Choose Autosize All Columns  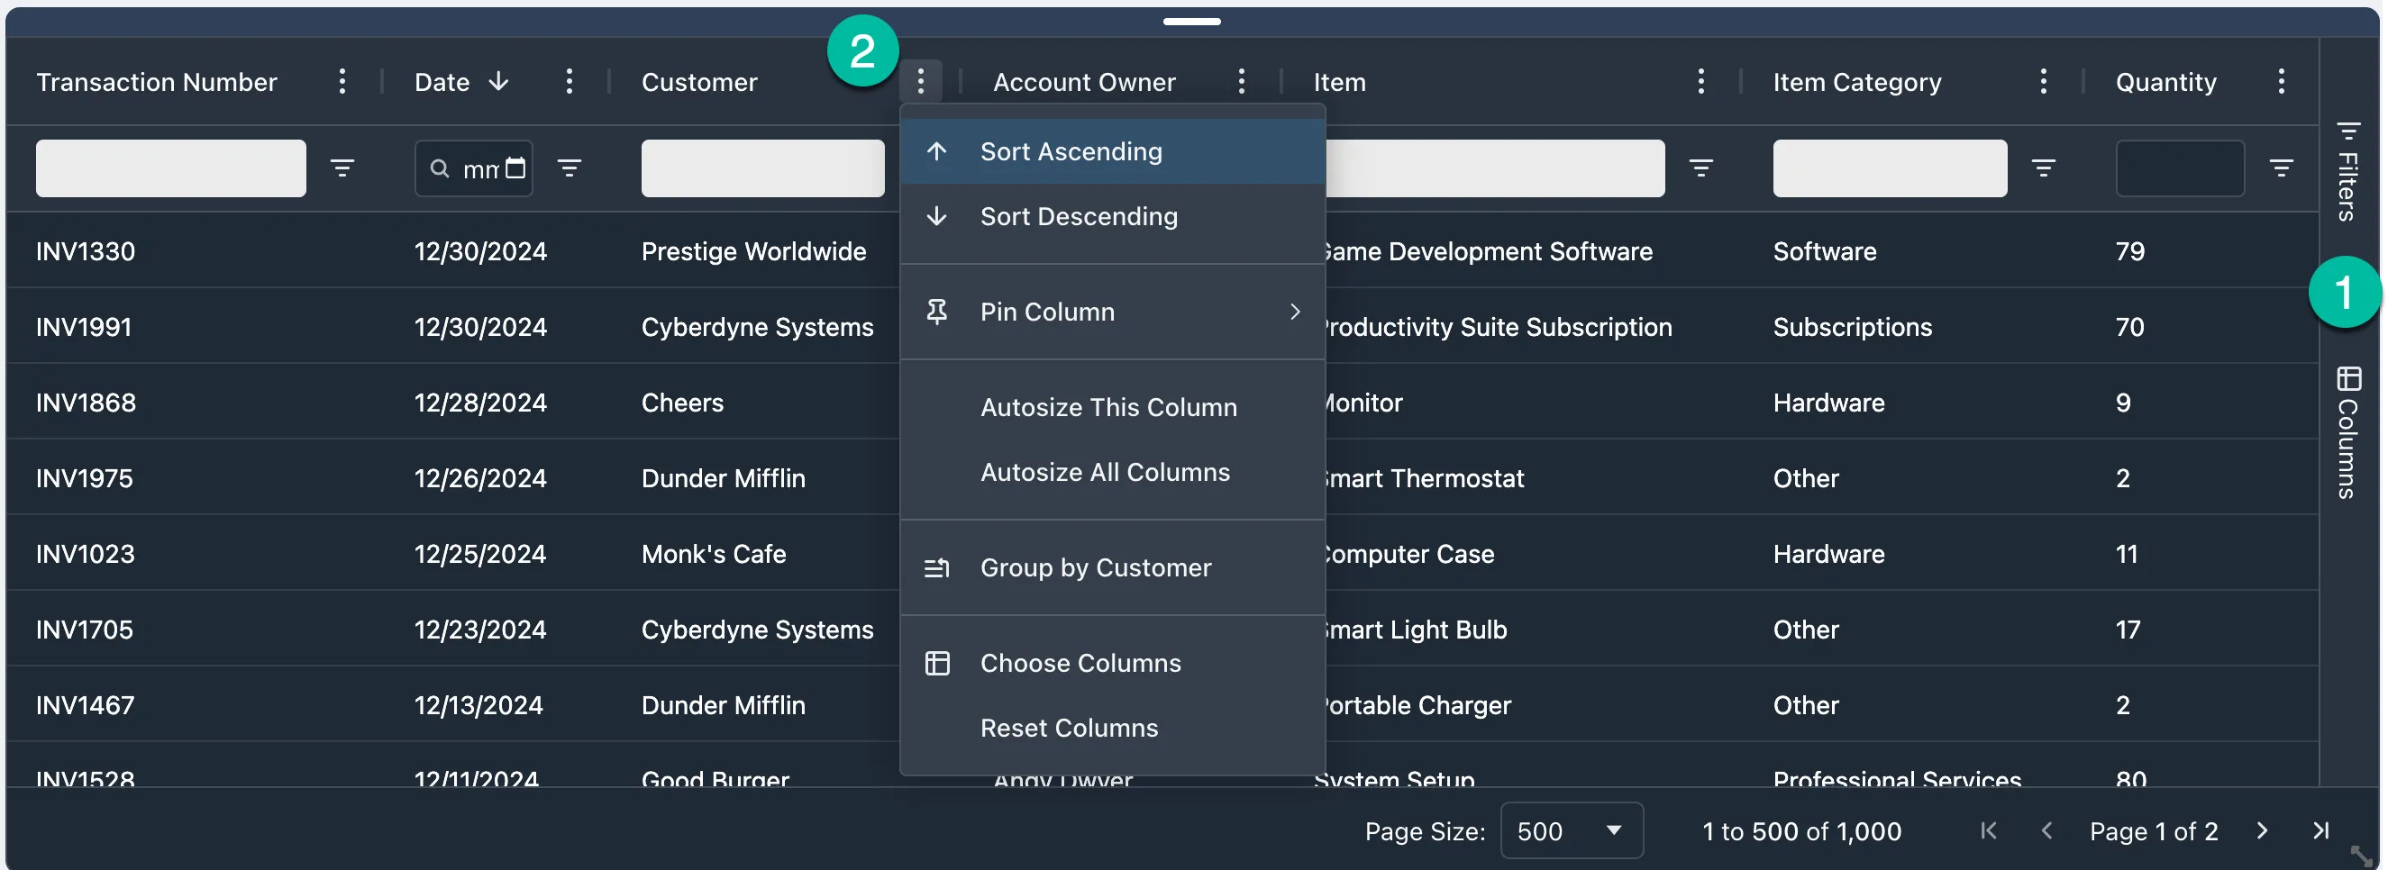(x=1112, y=472)
